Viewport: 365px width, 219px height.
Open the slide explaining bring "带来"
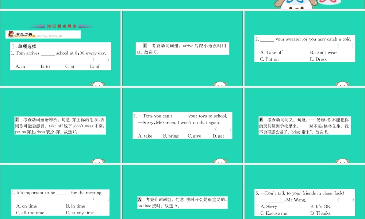coord(305,126)
